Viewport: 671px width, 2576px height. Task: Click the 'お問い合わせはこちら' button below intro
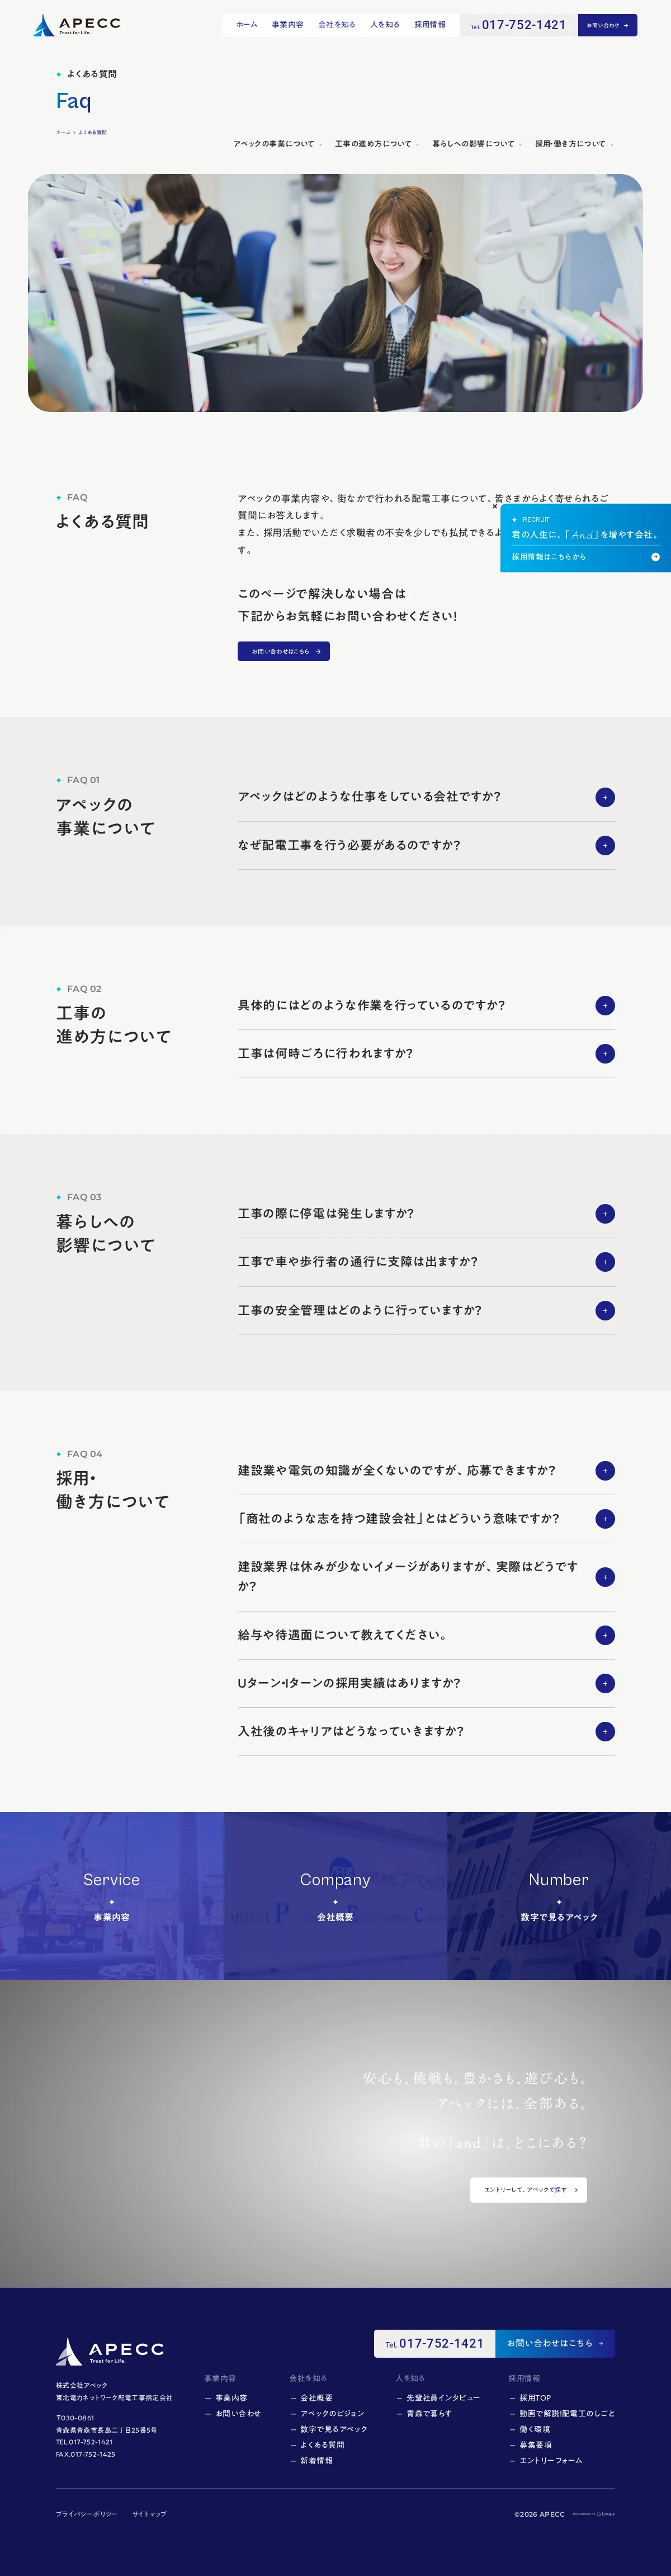pos(283,651)
